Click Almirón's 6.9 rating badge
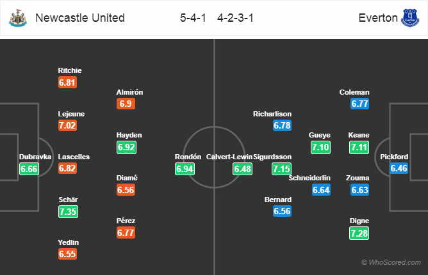 point(126,104)
